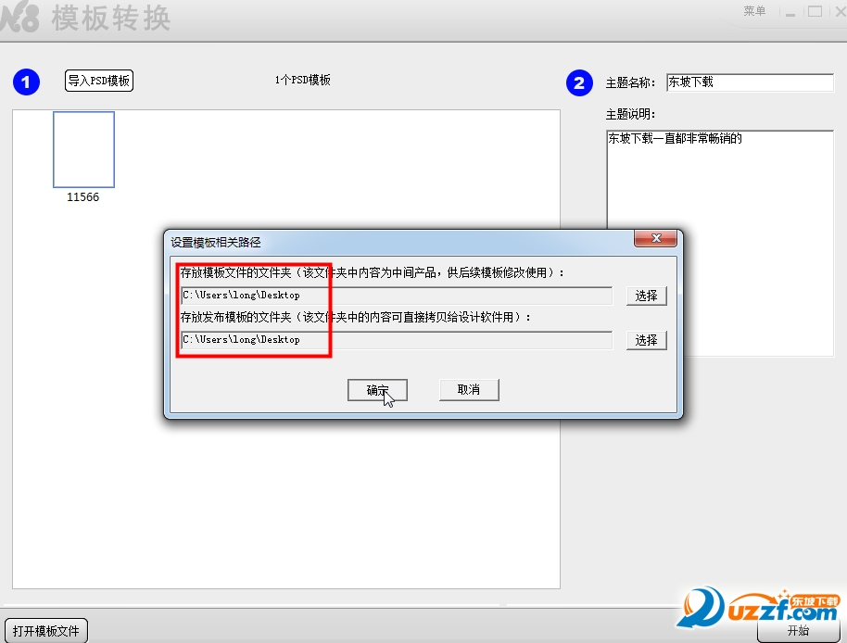Image resolution: width=847 pixels, height=643 pixels.
Task: Click the 11566 thumbnail caption
Action: coord(82,197)
